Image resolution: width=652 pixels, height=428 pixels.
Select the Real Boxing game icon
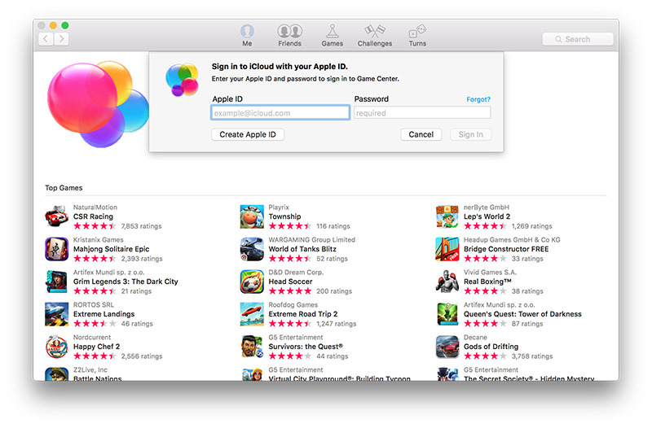pos(447,282)
